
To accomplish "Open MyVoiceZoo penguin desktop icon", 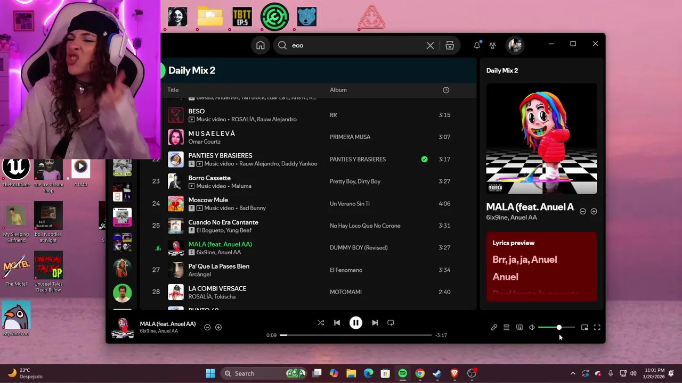I will coord(16,318).
